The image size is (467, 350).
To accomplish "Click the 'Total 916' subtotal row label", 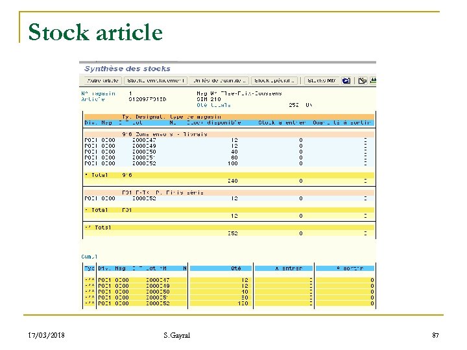I will [x=108, y=175].
